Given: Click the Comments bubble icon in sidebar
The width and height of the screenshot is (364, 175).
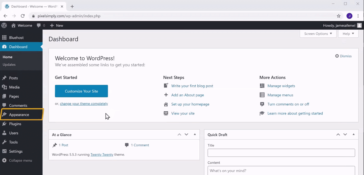Looking at the screenshot, I should pyautogui.click(x=4, y=105).
